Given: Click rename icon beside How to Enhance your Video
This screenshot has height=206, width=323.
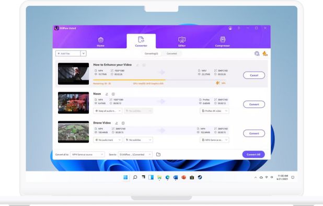Looking at the screenshot, I should [x=137, y=65].
